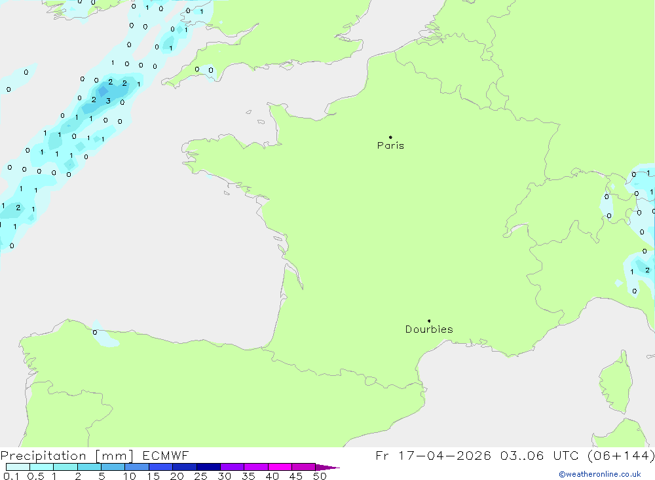The width and height of the screenshot is (655, 480).
Task: Click the Dourbies location label
Action: (x=429, y=329)
